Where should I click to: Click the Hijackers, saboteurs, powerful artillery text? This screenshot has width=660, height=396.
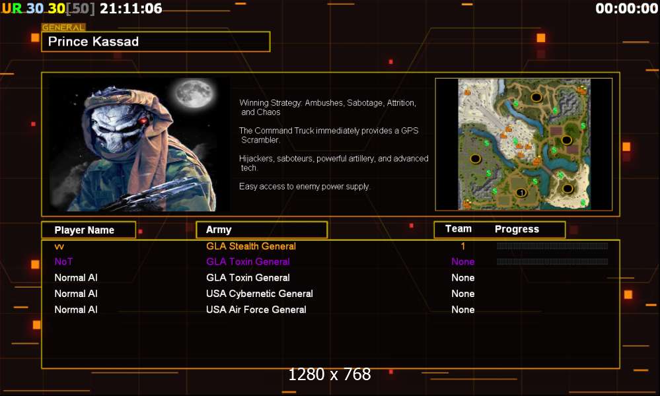pos(334,162)
